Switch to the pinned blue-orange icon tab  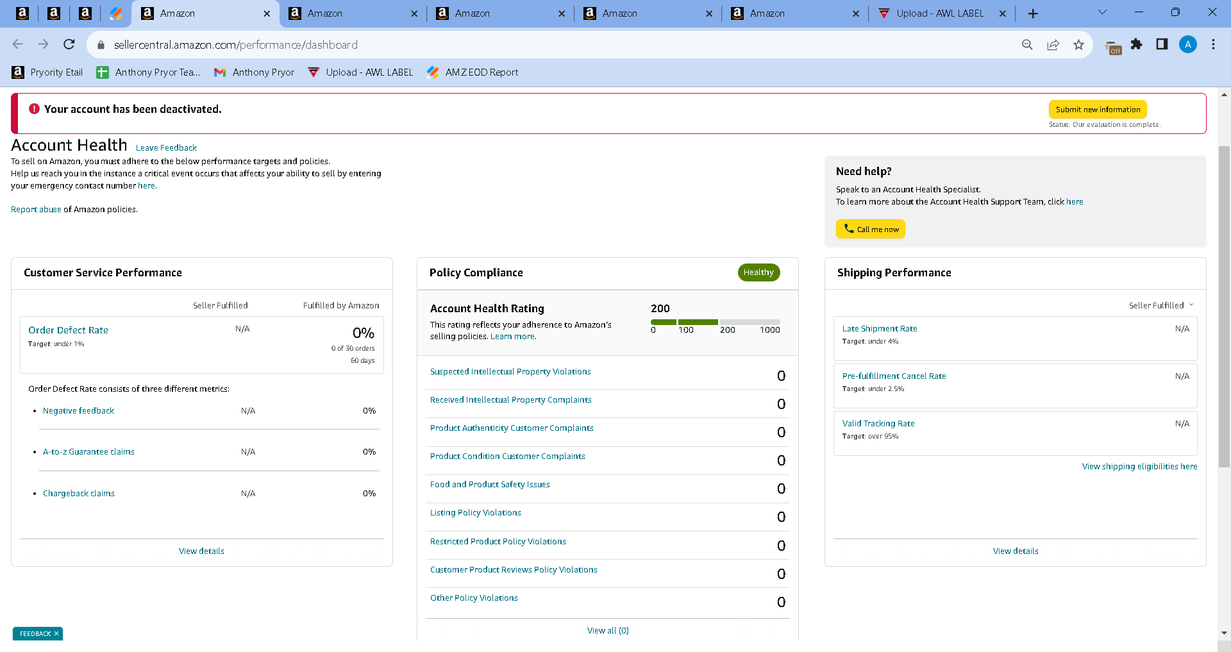click(116, 13)
